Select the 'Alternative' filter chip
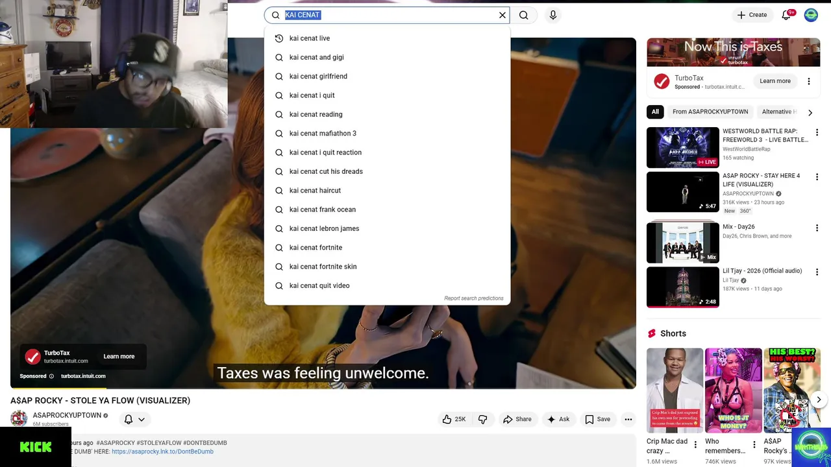831x467 pixels. [779, 112]
